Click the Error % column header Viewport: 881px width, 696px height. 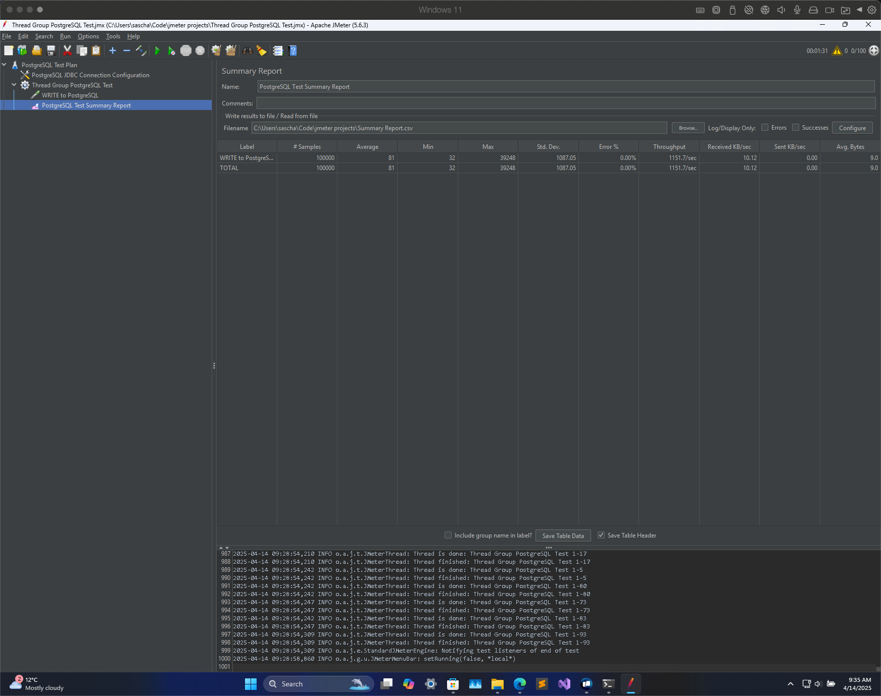click(609, 147)
